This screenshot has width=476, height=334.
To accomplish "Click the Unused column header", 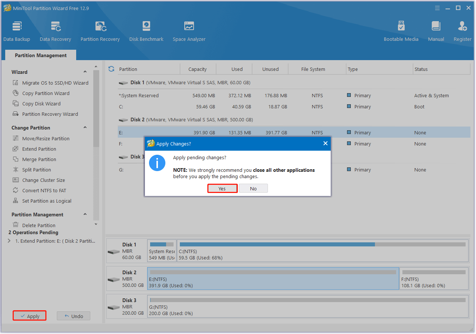I will (x=271, y=69).
